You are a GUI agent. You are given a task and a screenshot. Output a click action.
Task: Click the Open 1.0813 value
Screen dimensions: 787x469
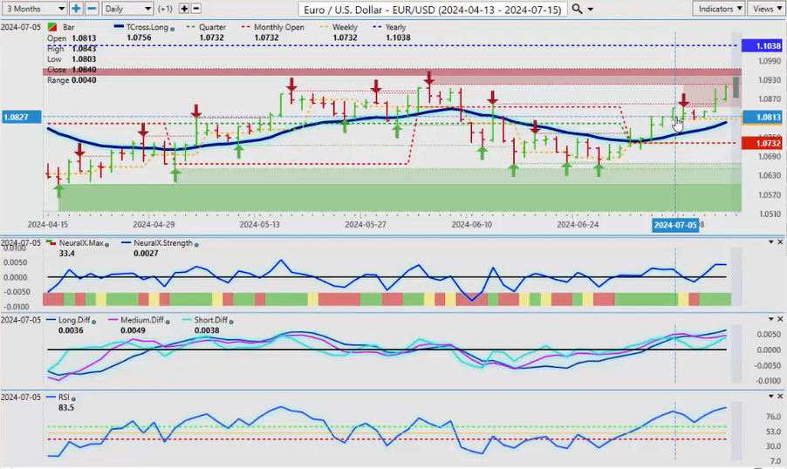[84, 38]
